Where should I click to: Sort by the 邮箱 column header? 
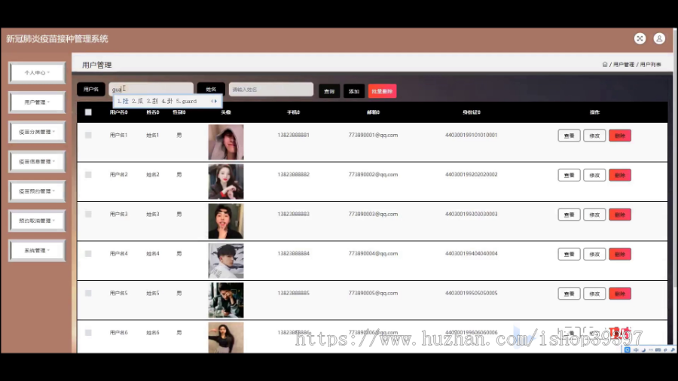click(373, 112)
